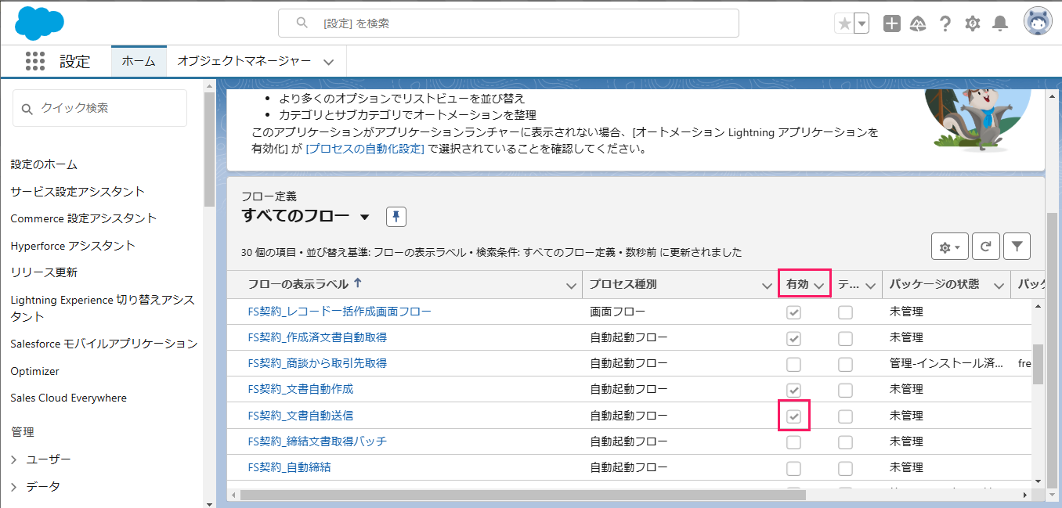Select the オブジェクトマネージャー tab
The width and height of the screenshot is (1062, 508).
click(x=244, y=61)
